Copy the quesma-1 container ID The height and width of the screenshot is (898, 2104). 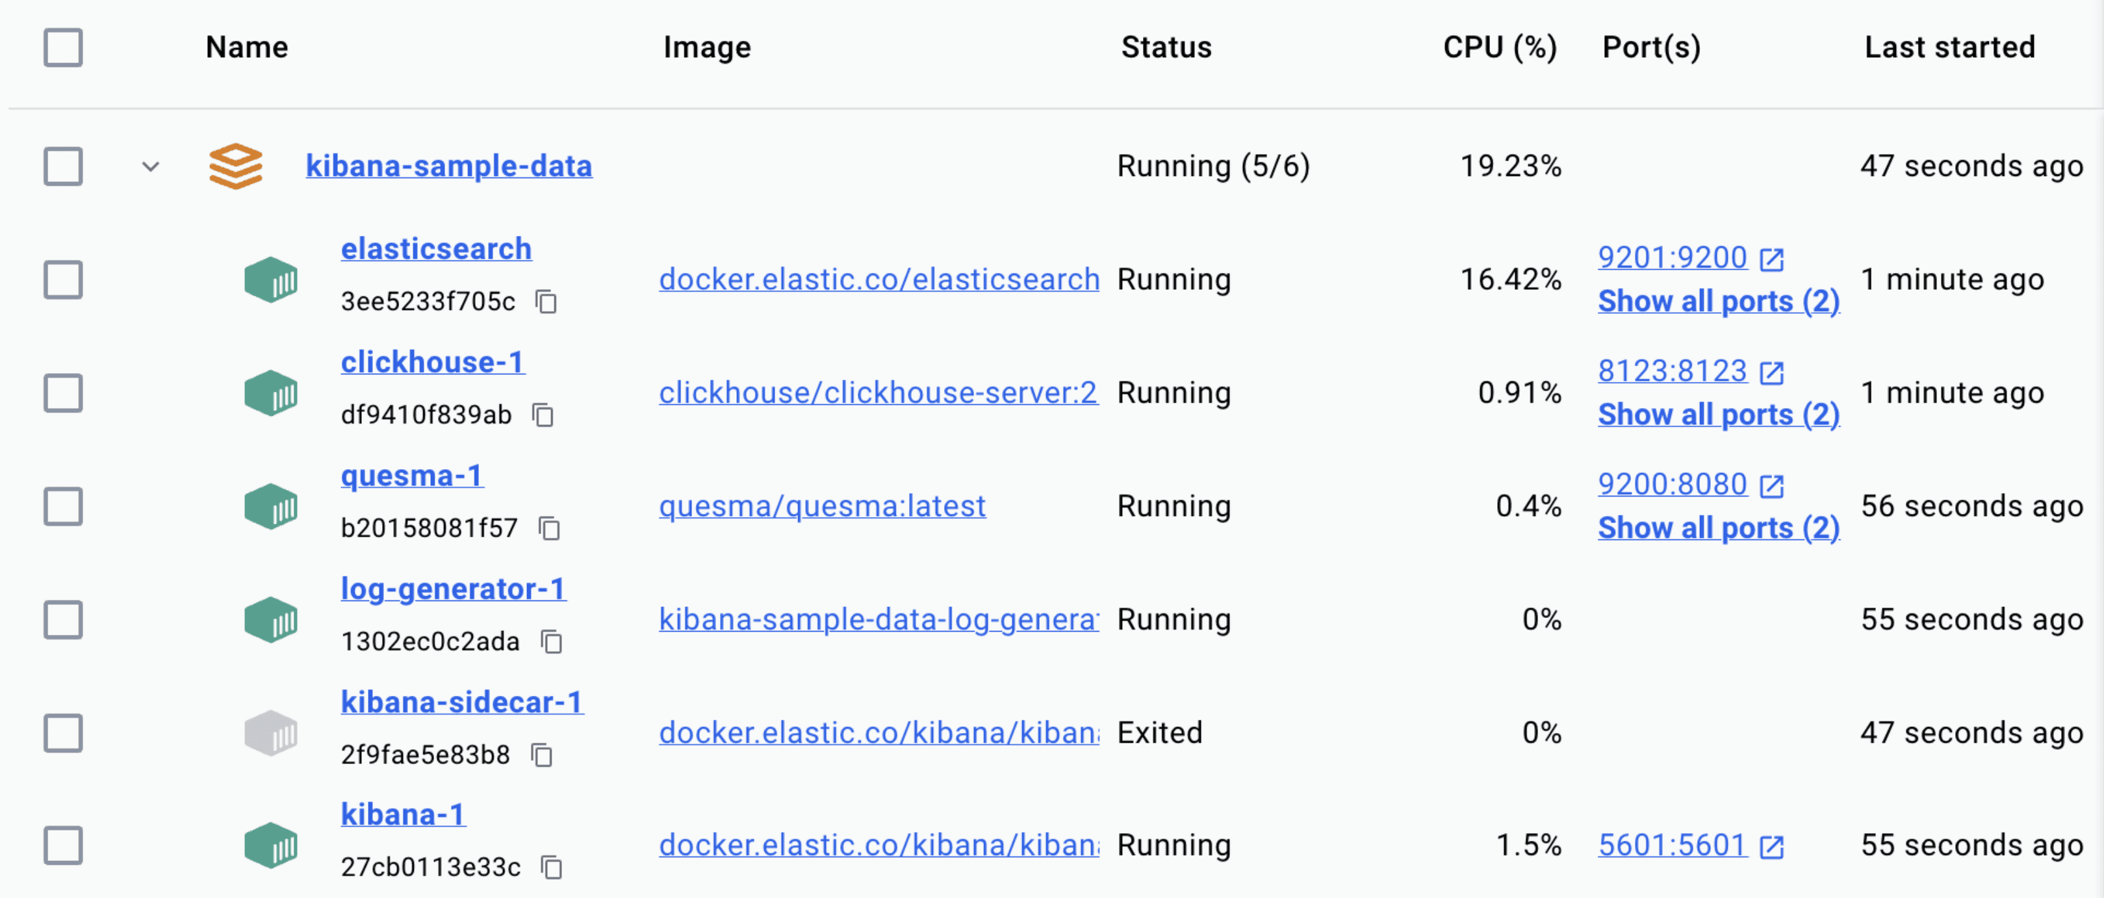[549, 529]
